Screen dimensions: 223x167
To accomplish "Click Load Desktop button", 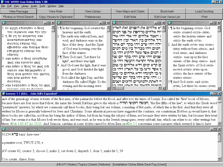I will (204, 11).
